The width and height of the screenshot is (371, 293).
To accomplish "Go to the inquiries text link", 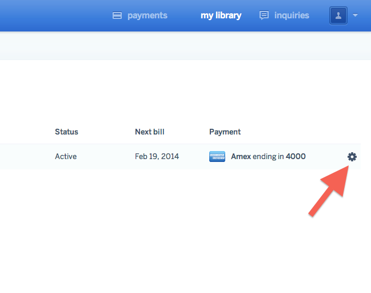I will (x=292, y=15).
